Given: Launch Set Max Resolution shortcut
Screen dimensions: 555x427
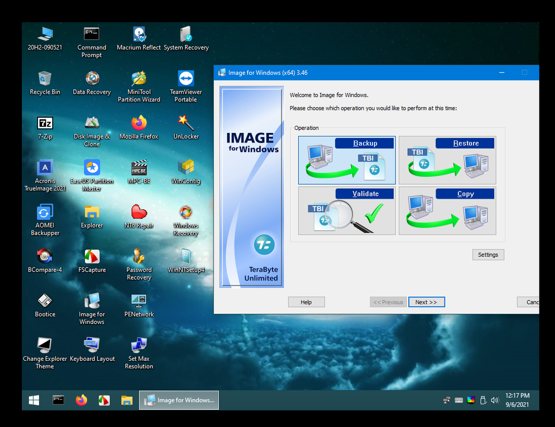Looking at the screenshot, I should click(139, 353).
